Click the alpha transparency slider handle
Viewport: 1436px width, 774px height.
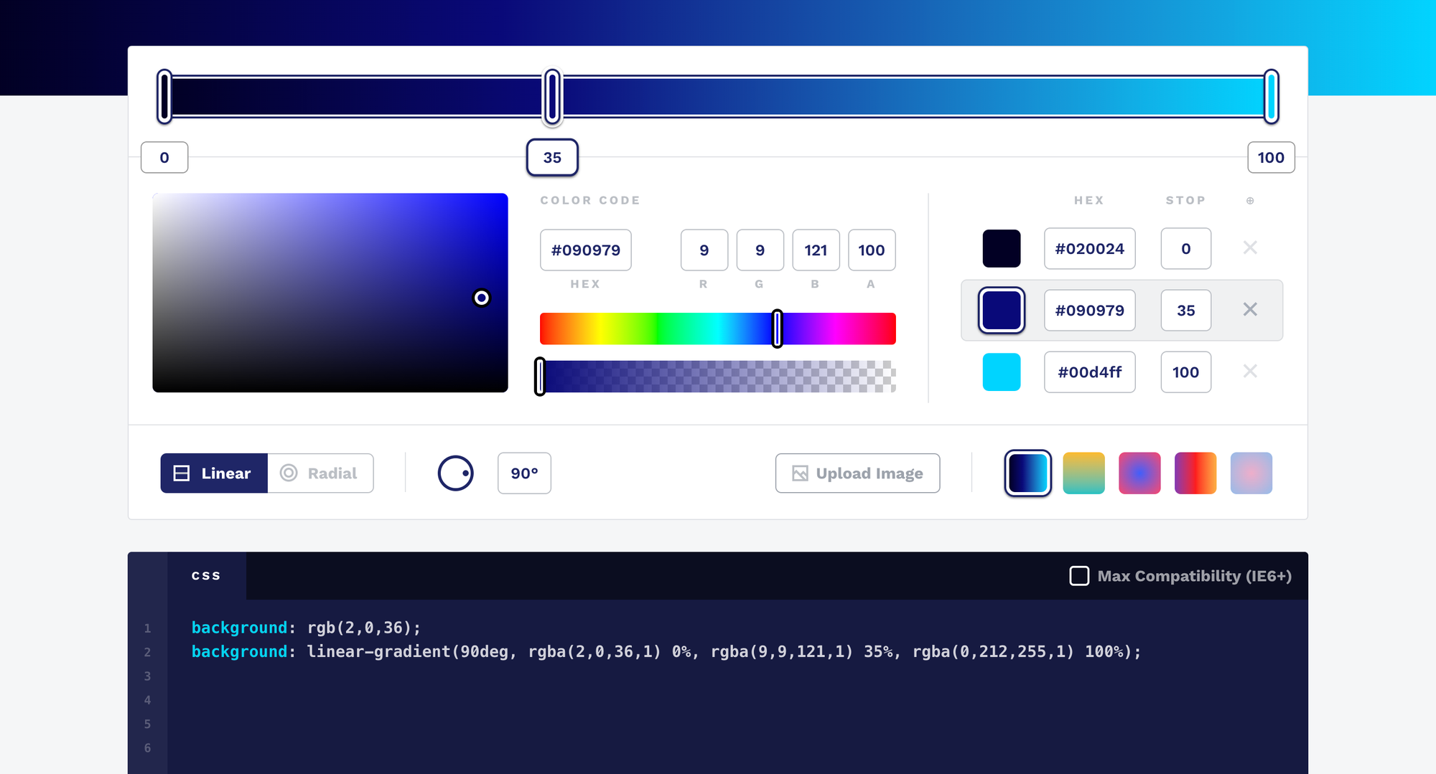pos(540,377)
